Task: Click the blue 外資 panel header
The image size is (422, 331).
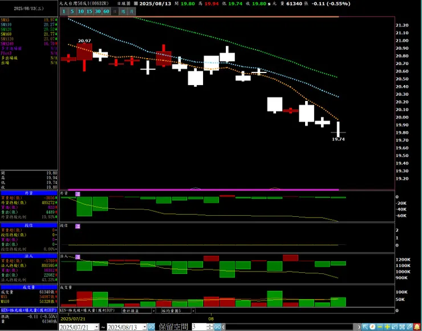Action: tap(29, 193)
